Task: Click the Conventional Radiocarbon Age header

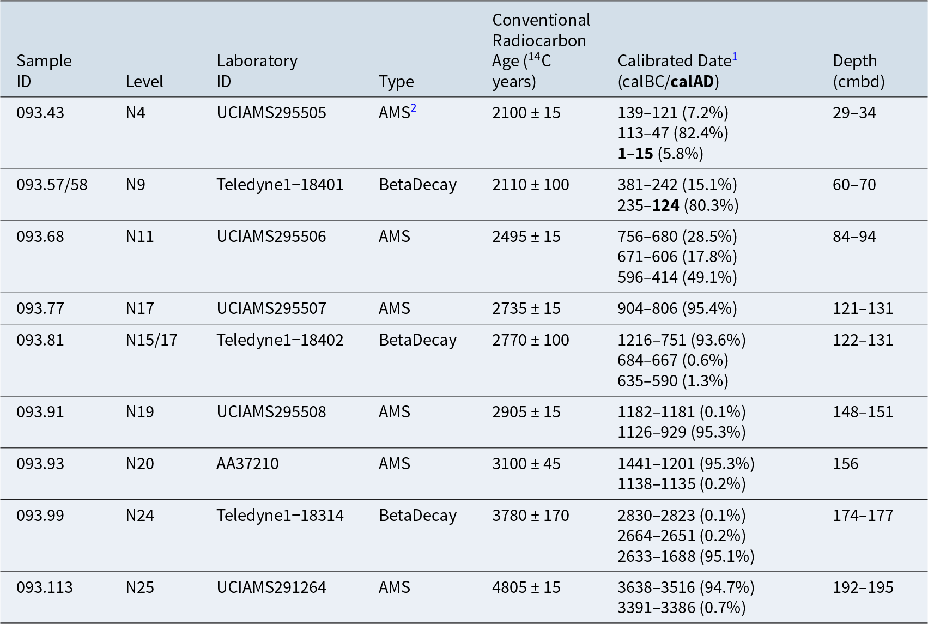Action: [x=541, y=51]
